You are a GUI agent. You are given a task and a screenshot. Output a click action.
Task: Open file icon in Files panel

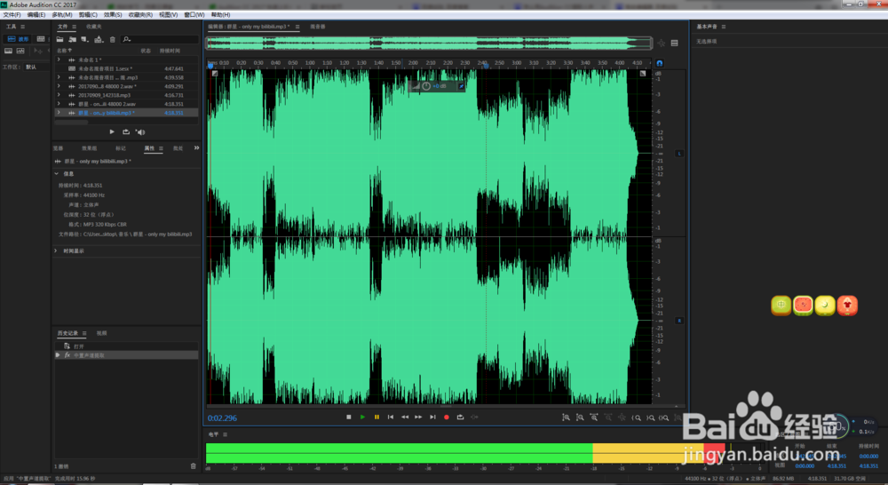click(x=59, y=39)
